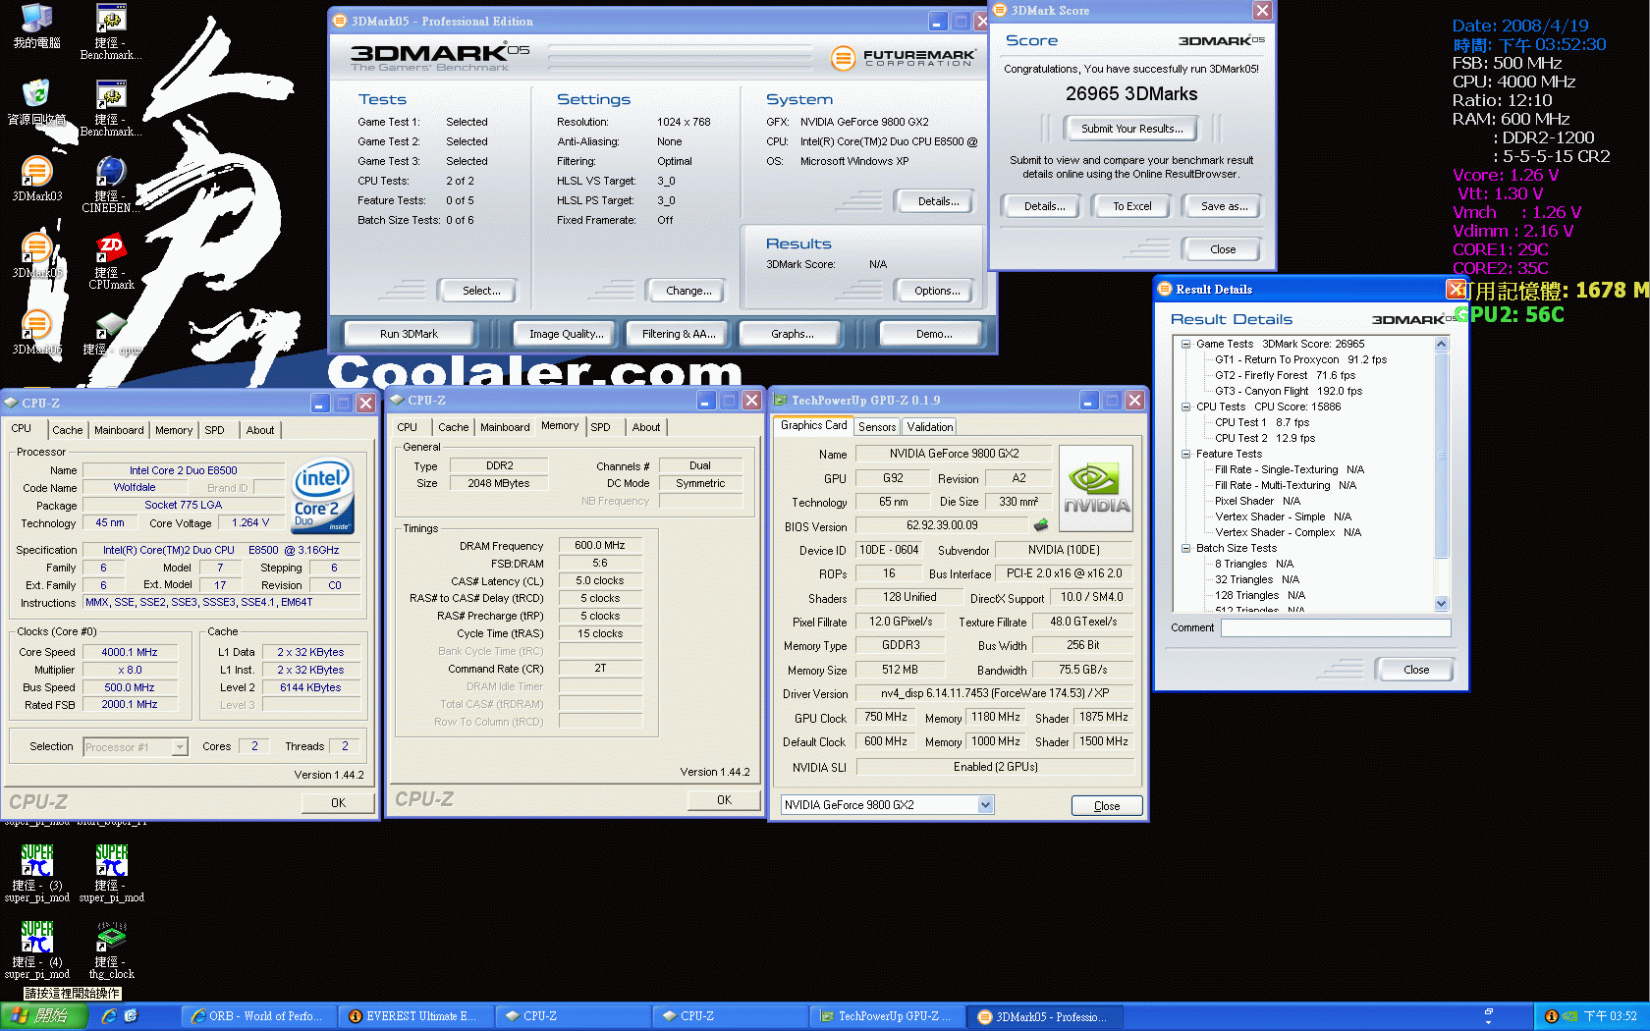1650x1031 pixels.
Task: Open the Mainboard tab in left CPU-Z
Action: pyautogui.click(x=119, y=430)
